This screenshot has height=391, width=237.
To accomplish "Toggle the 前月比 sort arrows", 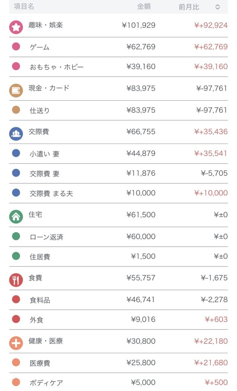I will pos(217,7).
